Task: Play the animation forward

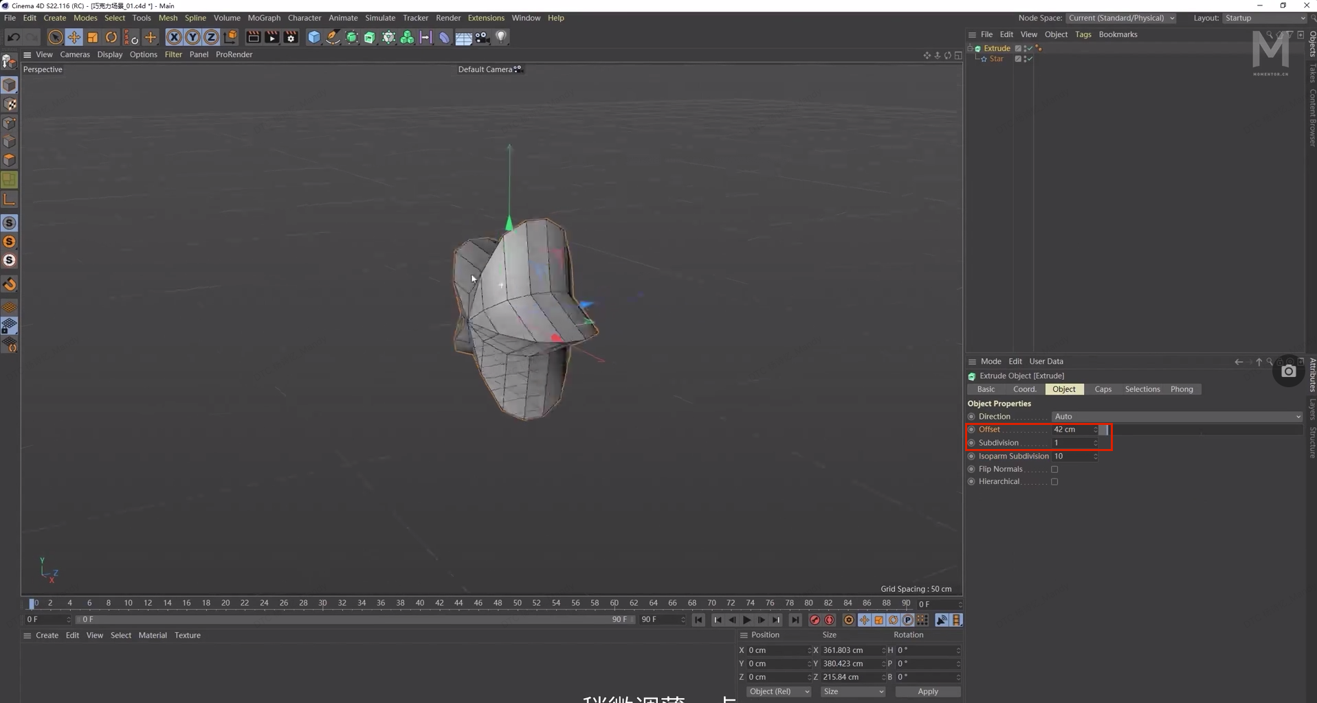Action: pos(746,620)
